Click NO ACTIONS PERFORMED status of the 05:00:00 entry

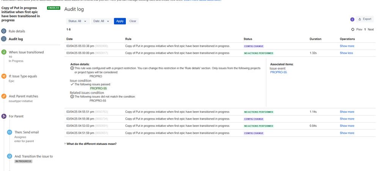coord(259,53)
